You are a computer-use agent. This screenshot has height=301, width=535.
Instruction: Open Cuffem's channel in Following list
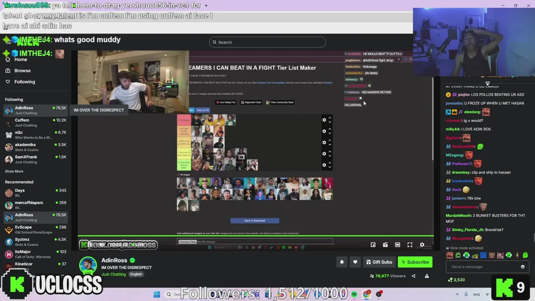pyautogui.click(x=35, y=122)
